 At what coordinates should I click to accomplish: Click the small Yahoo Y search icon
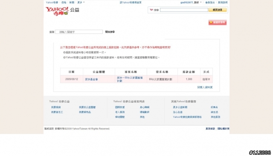point(151,10)
